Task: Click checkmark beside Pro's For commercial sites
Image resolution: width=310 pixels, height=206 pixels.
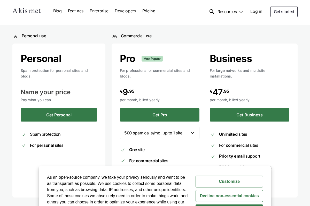Action: point(123,161)
